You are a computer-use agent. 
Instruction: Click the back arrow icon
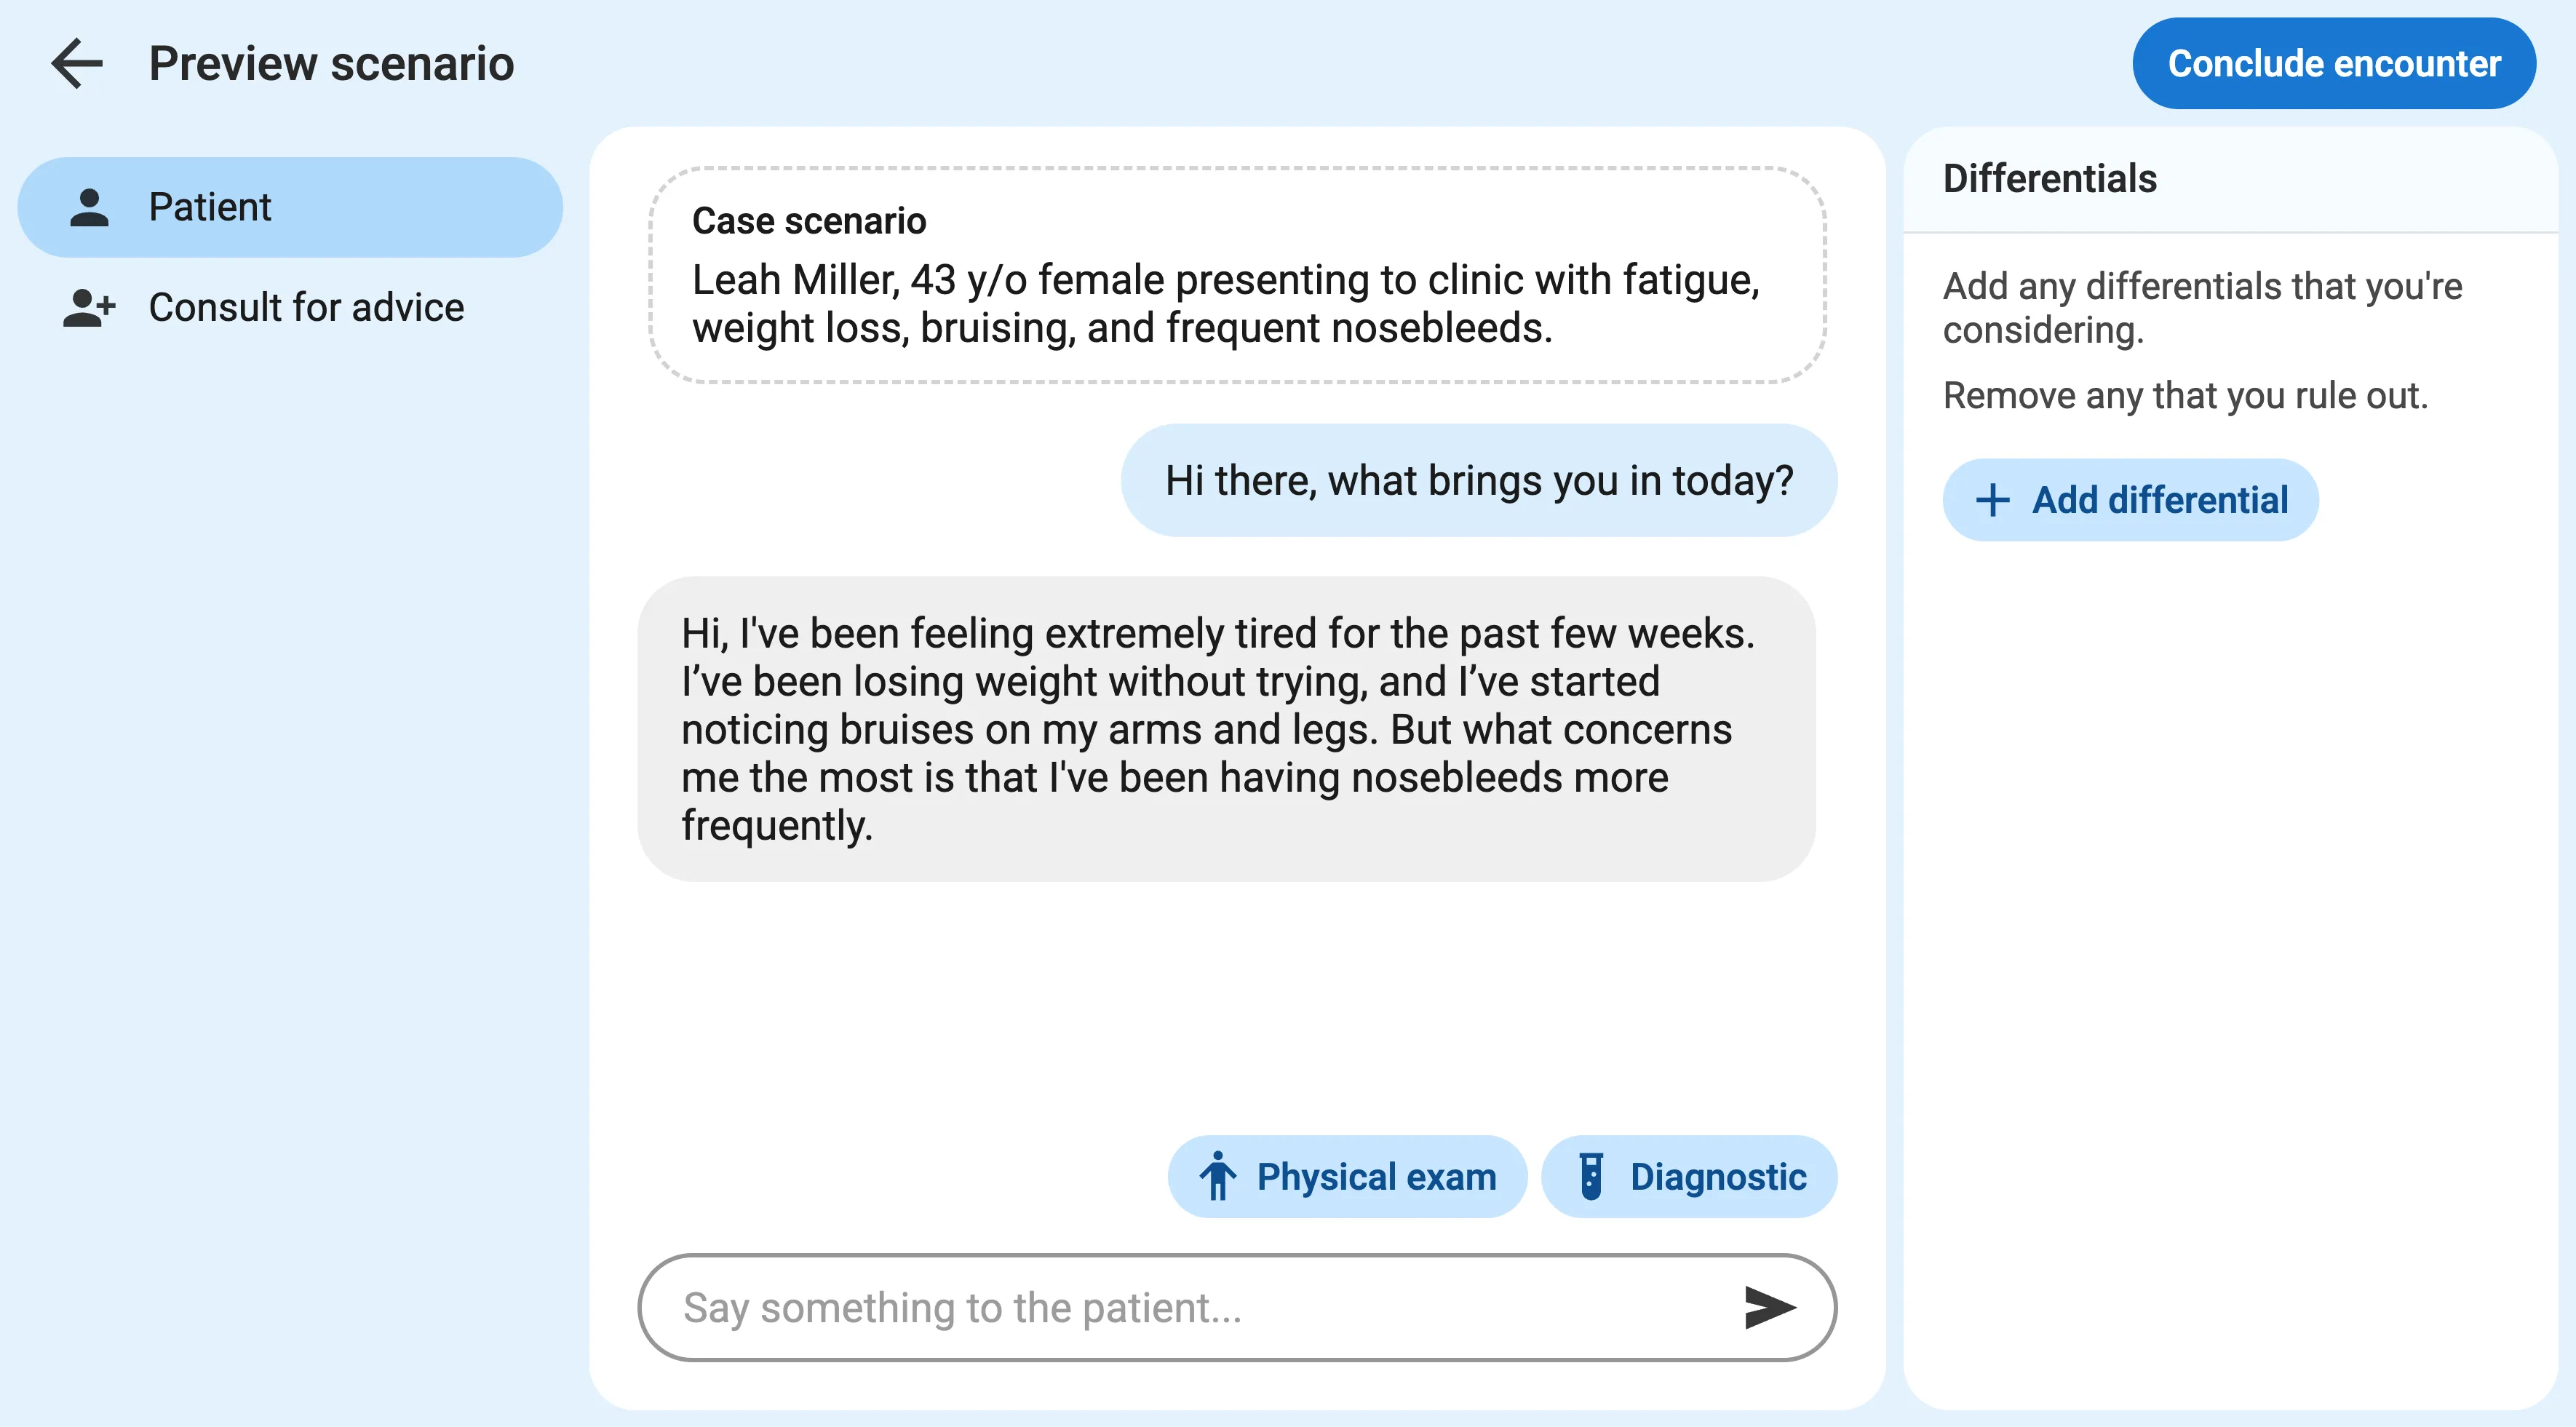point(77,64)
